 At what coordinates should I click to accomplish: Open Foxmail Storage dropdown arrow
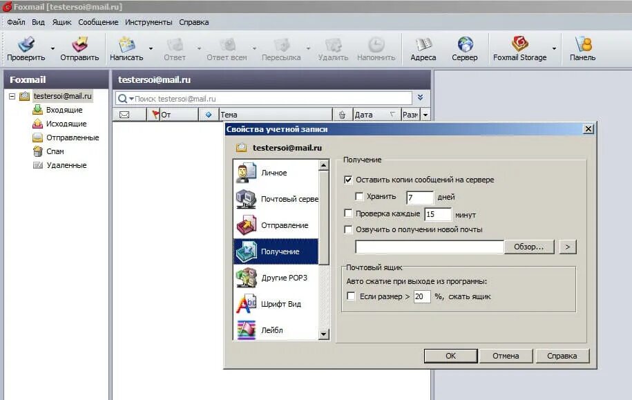pyautogui.click(x=554, y=48)
